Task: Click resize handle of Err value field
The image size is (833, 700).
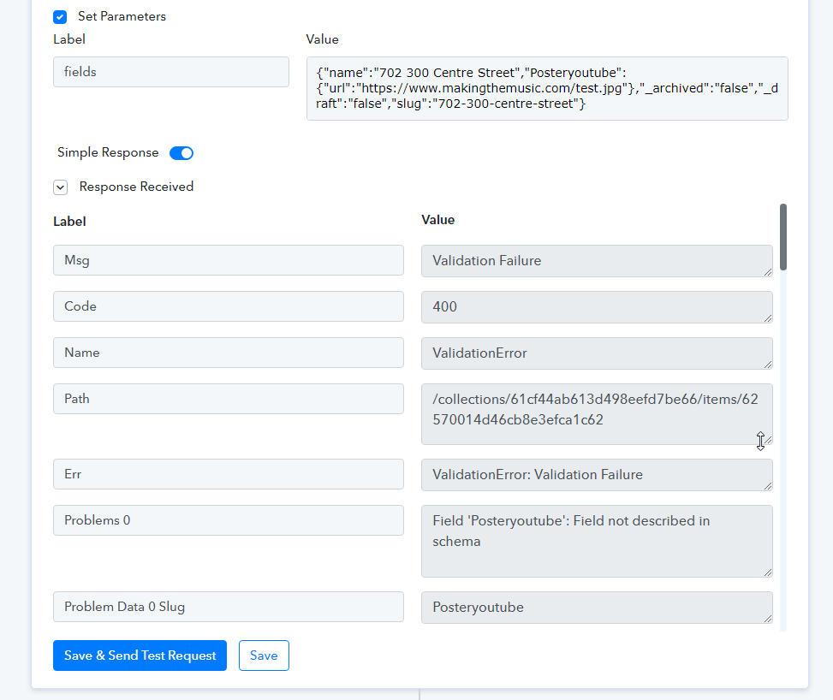Action: point(768,487)
